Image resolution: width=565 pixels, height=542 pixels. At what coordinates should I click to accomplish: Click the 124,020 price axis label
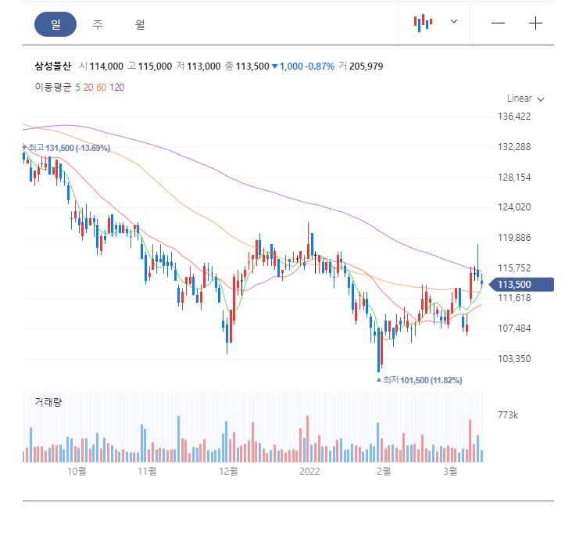514,207
